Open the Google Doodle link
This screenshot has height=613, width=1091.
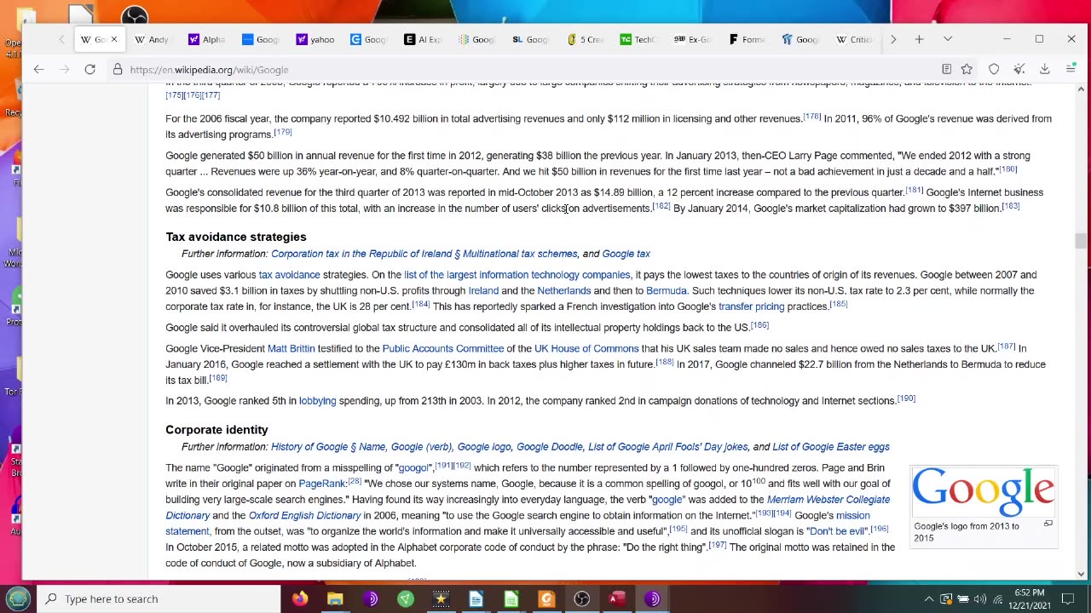point(549,447)
